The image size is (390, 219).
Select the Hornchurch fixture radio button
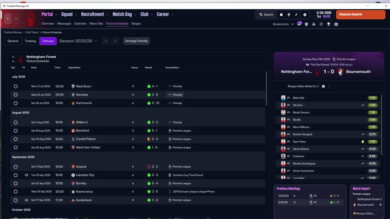[16, 103]
